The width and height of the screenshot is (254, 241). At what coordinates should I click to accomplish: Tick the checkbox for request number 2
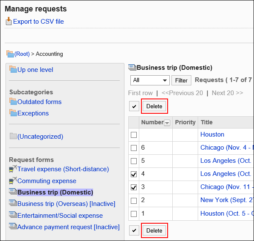134,201
